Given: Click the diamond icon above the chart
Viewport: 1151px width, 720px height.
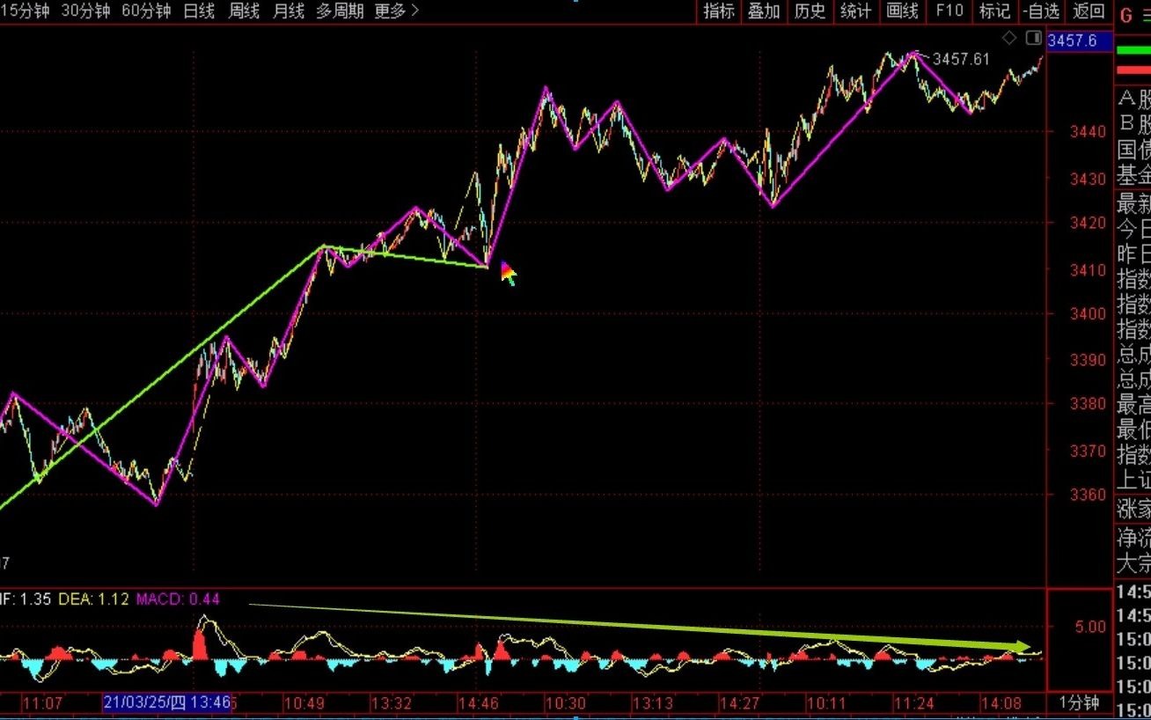Looking at the screenshot, I should pyautogui.click(x=1009, y=38).
